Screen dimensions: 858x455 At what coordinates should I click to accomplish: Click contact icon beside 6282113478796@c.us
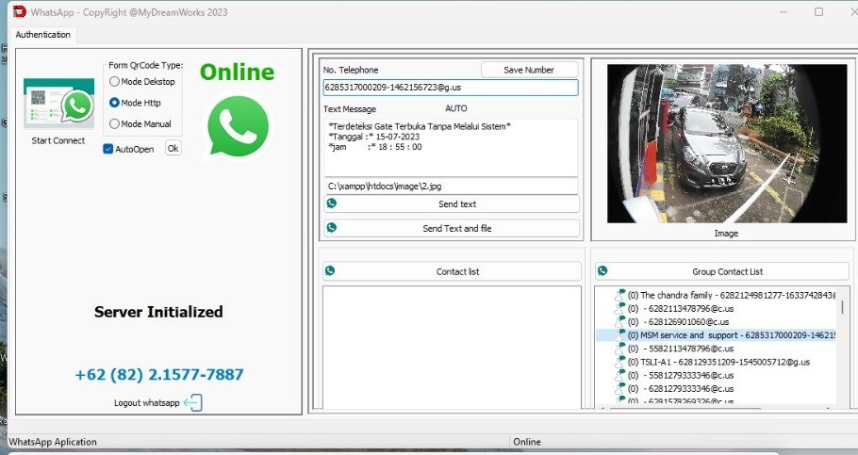tap(620, 308)
